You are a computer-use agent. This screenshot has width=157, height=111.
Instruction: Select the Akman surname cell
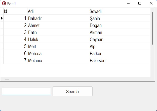(x=120, y=32)
